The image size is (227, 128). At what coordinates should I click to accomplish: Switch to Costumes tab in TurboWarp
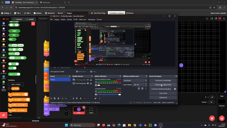coord(17,19)
